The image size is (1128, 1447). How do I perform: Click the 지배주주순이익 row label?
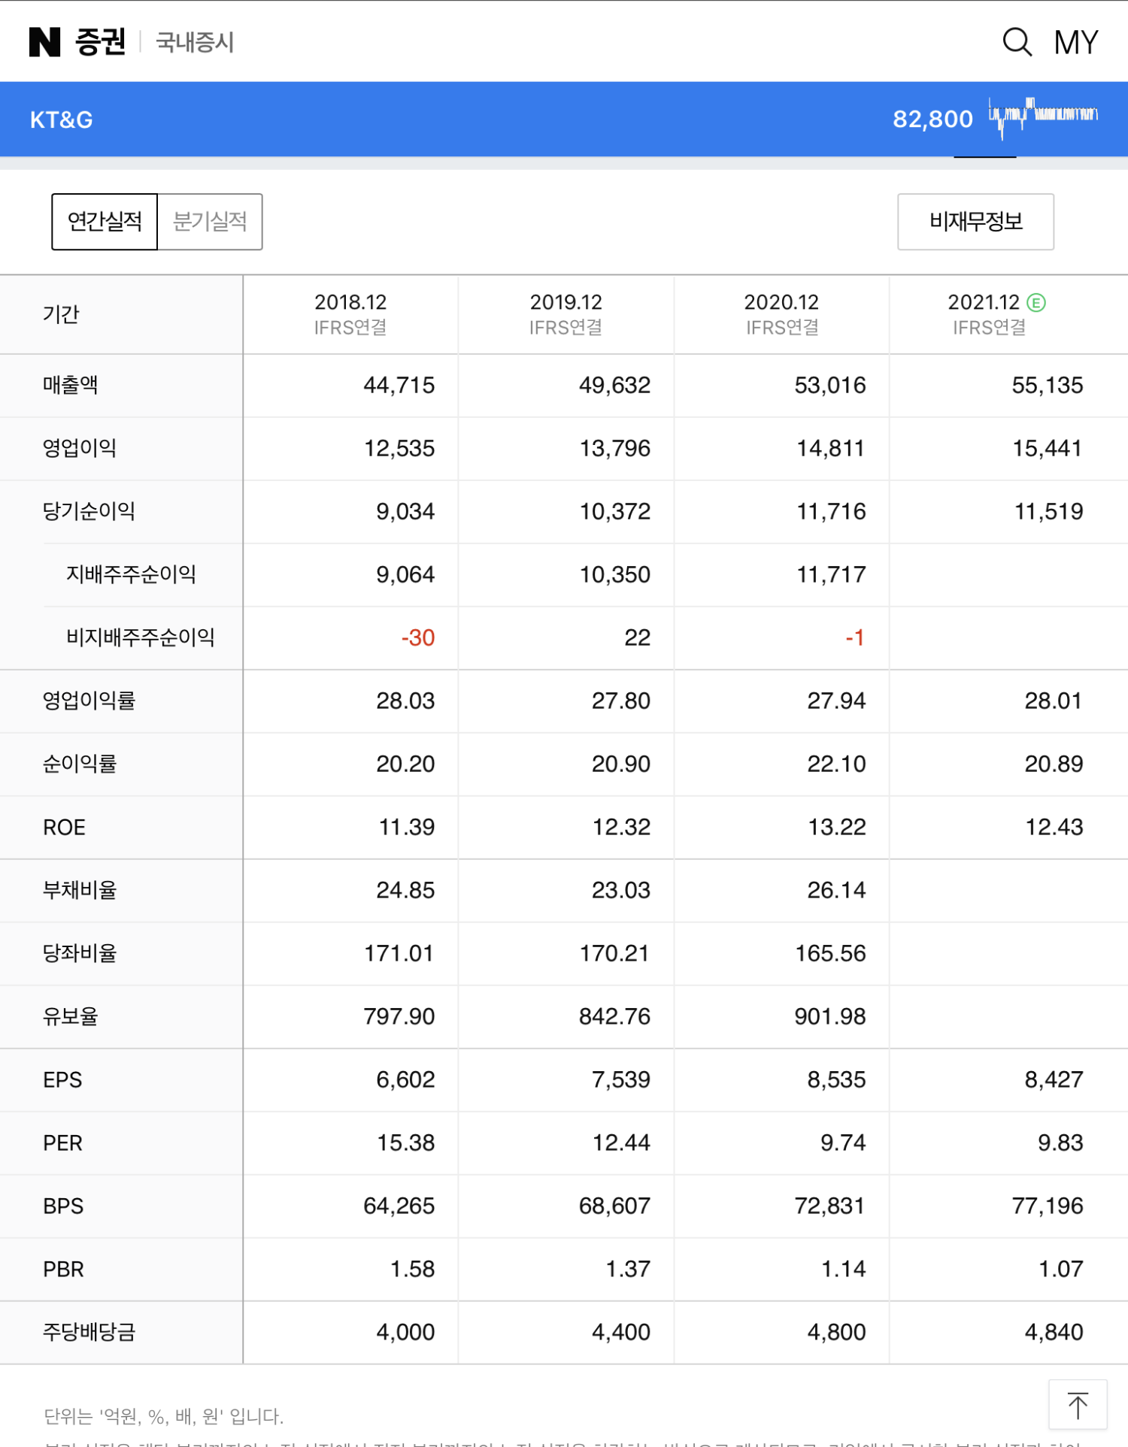point(131,575)
